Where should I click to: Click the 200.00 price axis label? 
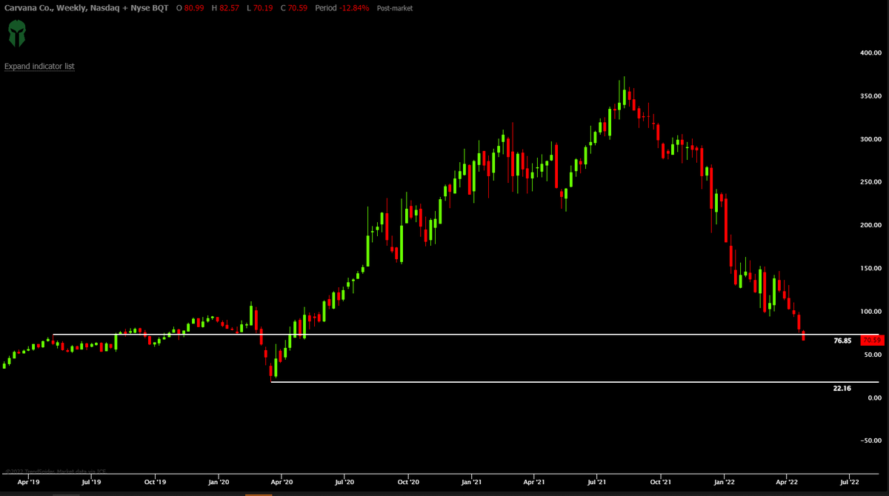pos(870,225)
